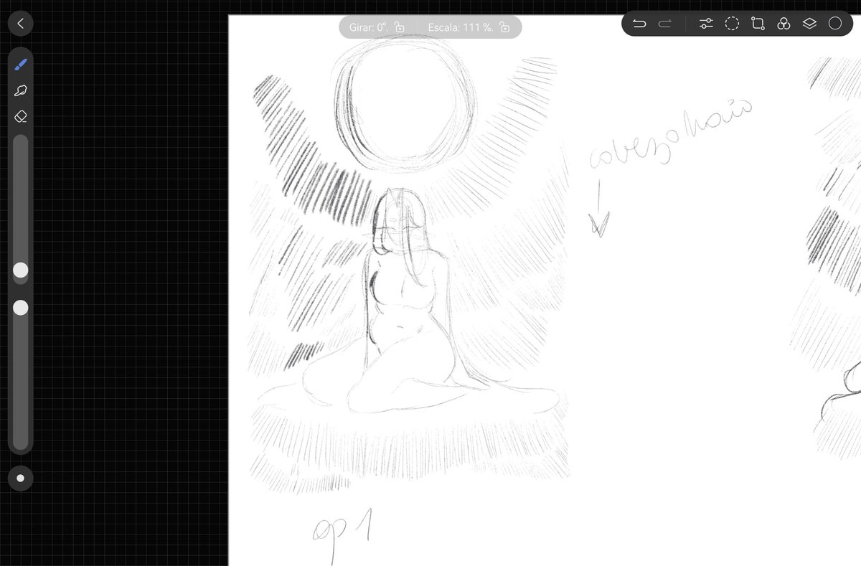
Task: Open the adjustments sliders panel
Action: point(706,24)
